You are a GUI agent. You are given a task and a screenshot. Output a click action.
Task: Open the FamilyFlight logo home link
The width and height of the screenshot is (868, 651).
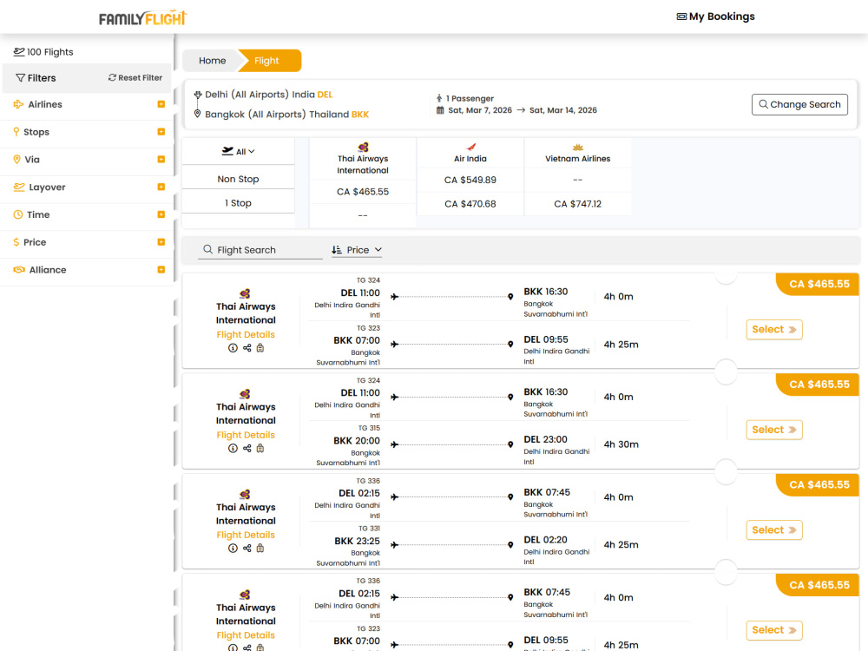coord(143,17)
